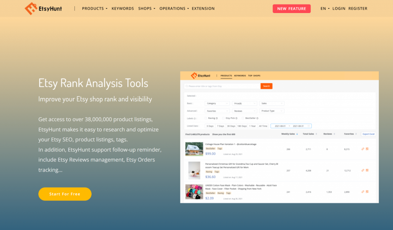Go to the EXTENSION menu item
Viewport: 393px width, 230px height.
[x=203, y=8]
